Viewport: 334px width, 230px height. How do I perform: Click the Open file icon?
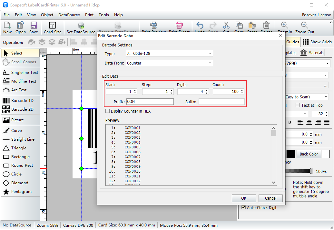click(x=20, y=25)
